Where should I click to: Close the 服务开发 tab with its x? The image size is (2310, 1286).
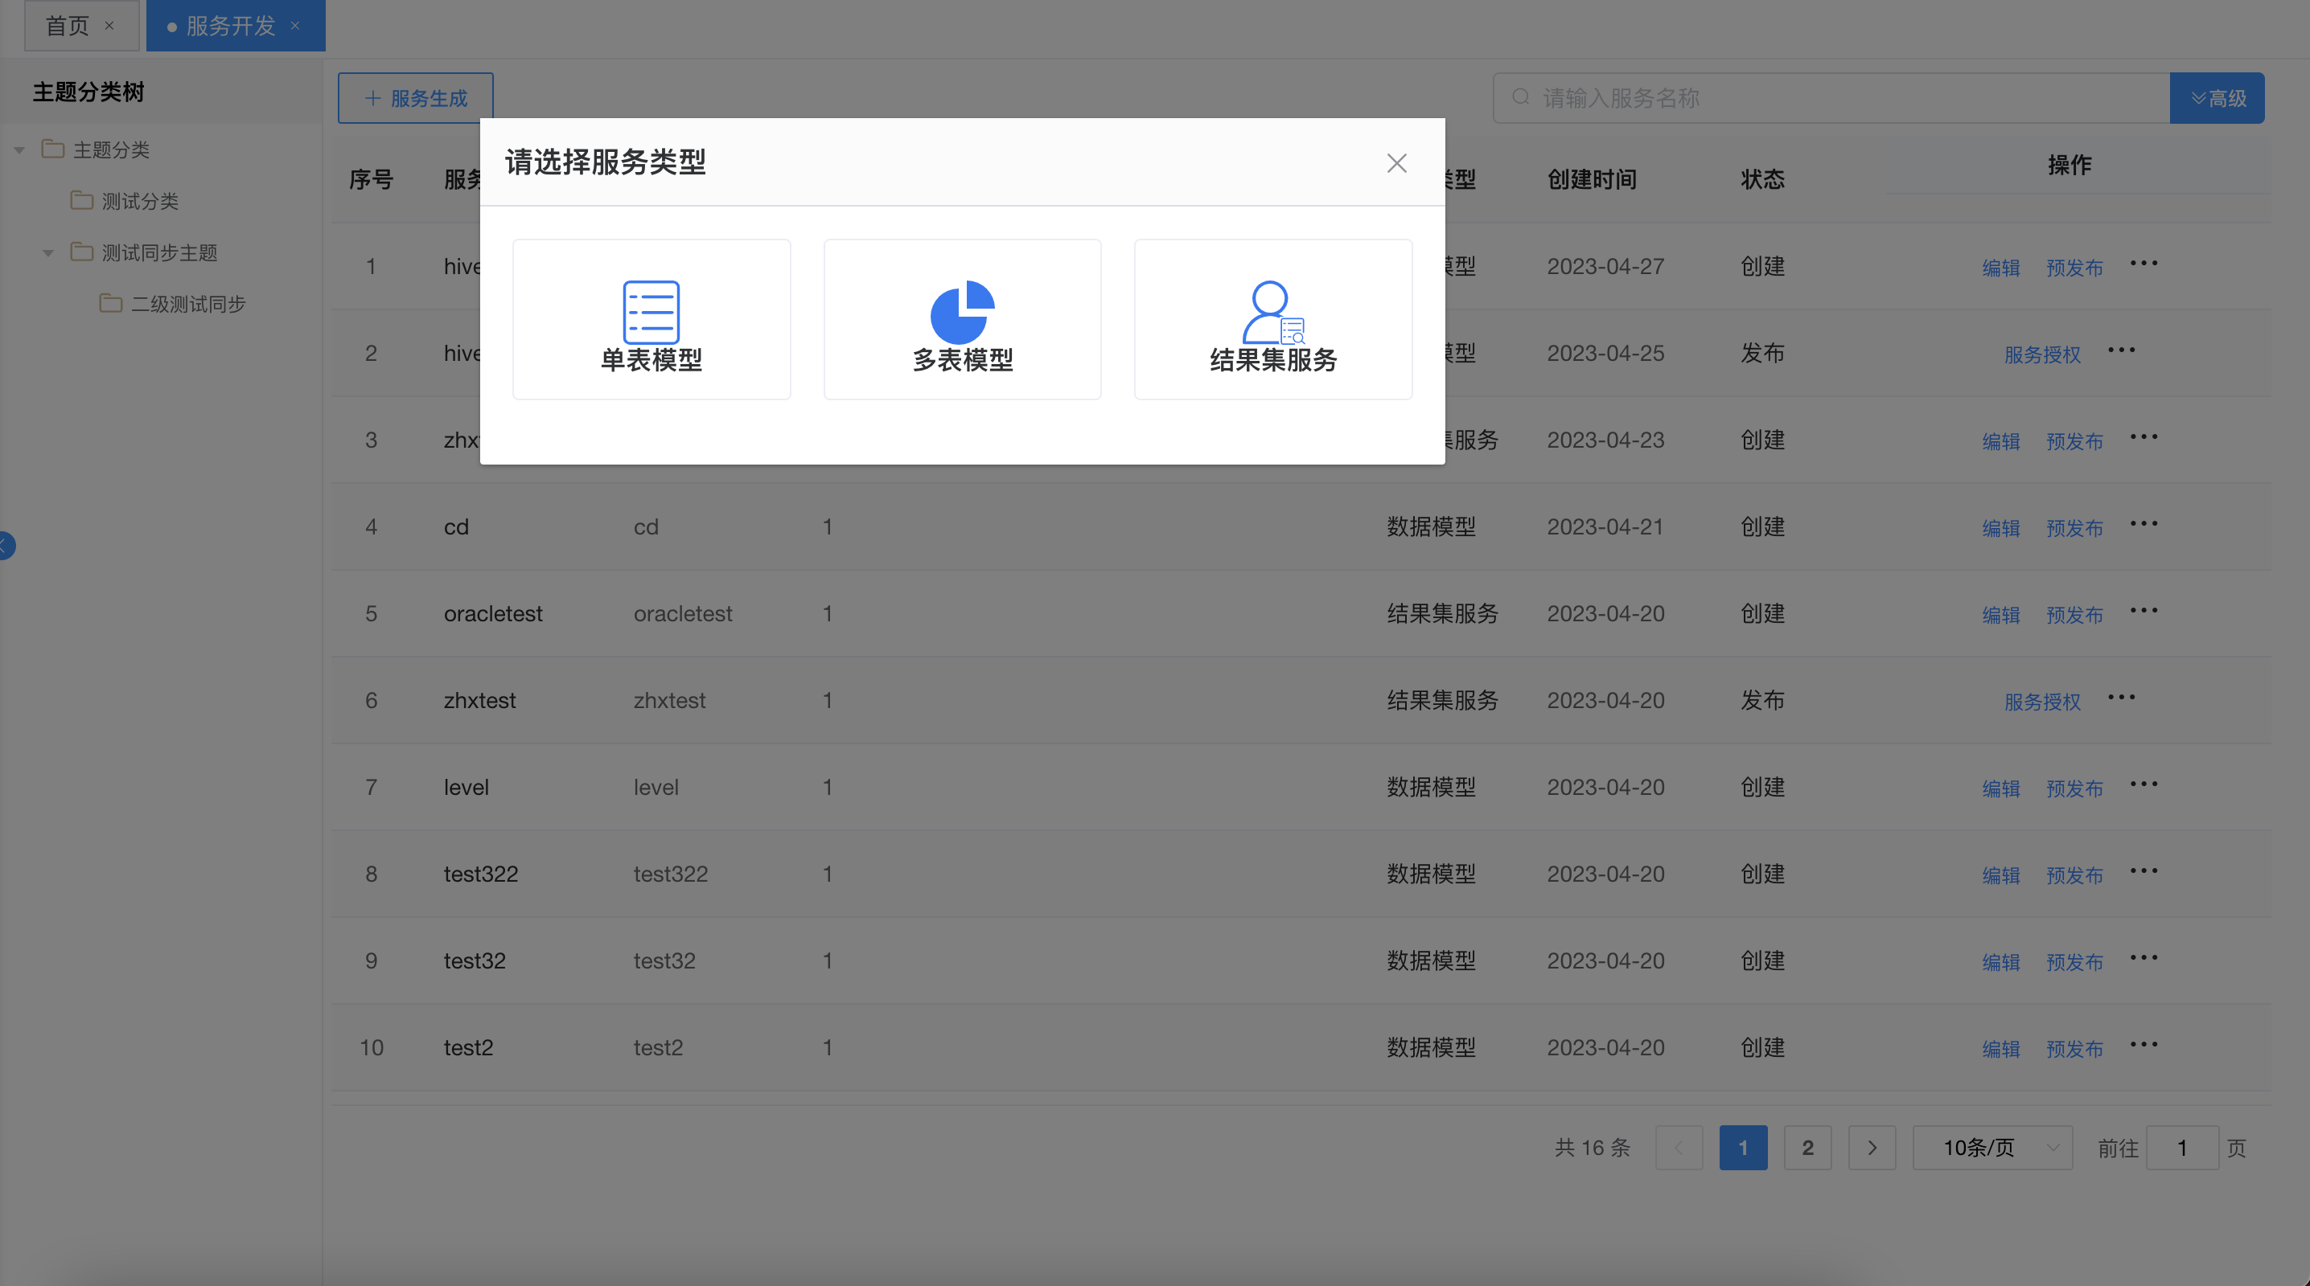click(295, 26)
